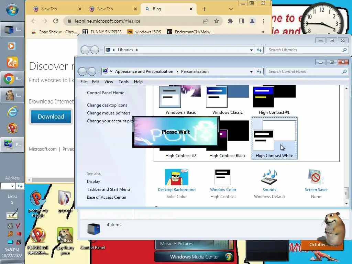Open Ease of Access Center link
The width and height of the screenshot is (352, 264).
[107, 197]
